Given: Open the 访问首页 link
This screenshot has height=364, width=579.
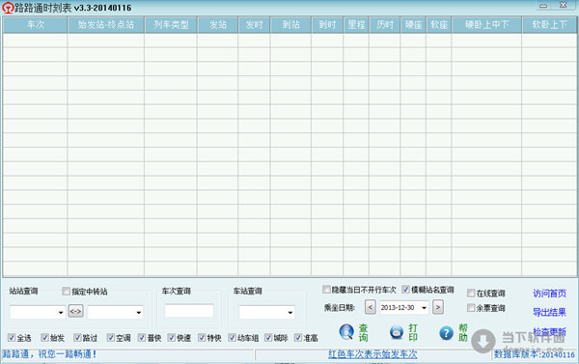Looking at the screenshot, I should 549,294.
